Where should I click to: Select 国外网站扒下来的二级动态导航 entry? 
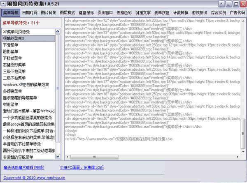(28, 151)
